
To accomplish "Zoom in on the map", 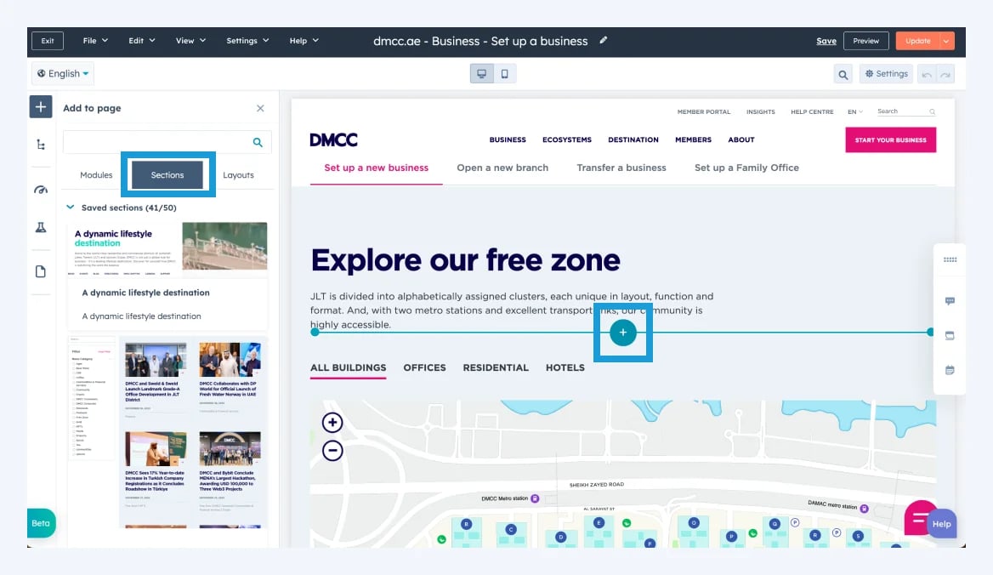I will coord(332,423).
